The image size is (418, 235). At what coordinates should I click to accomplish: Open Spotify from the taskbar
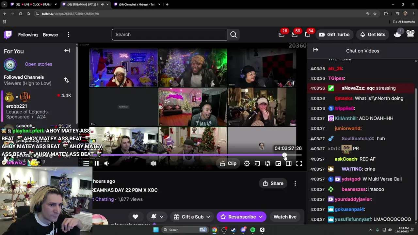pyautogui.click(x=253, y=230)
